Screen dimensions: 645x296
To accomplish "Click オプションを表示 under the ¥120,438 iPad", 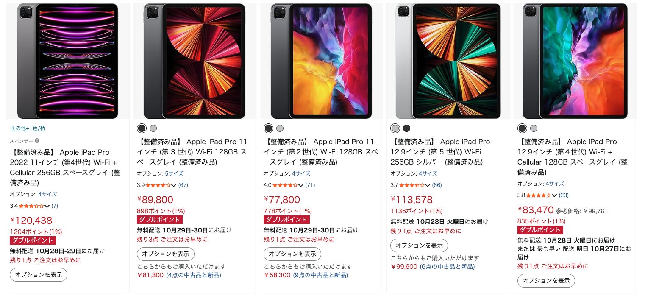I will point(39,275).
